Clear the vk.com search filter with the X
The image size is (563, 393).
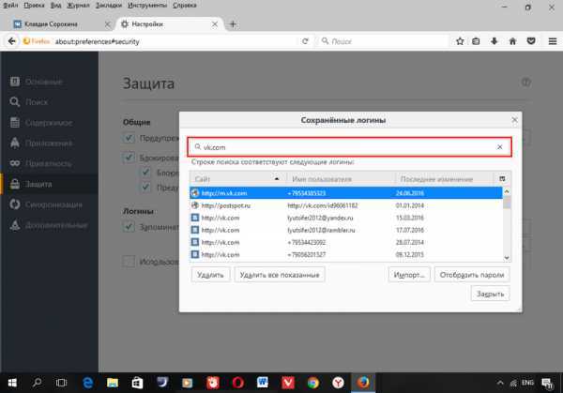click(x=499, y=147)
